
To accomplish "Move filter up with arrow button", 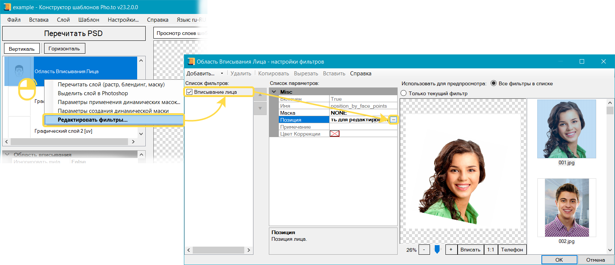I will pyautogui.click(x=260, y=95).
